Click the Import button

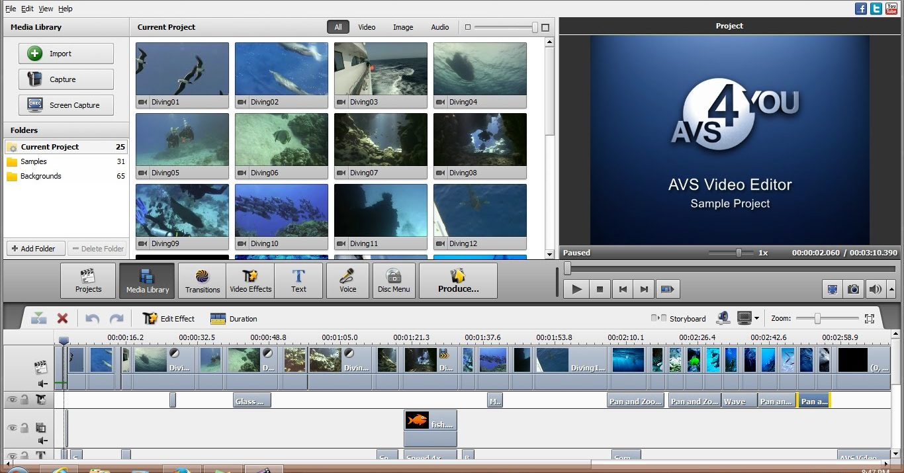[66, 54]
